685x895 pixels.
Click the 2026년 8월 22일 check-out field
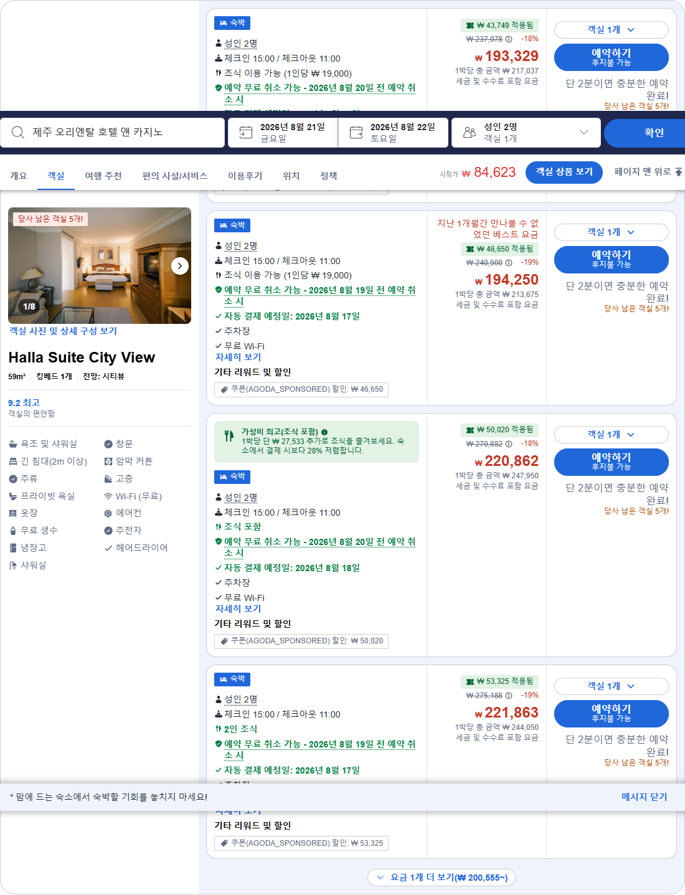(x=394, y=133)
